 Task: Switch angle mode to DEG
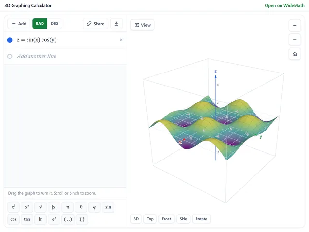click(55, 24)
